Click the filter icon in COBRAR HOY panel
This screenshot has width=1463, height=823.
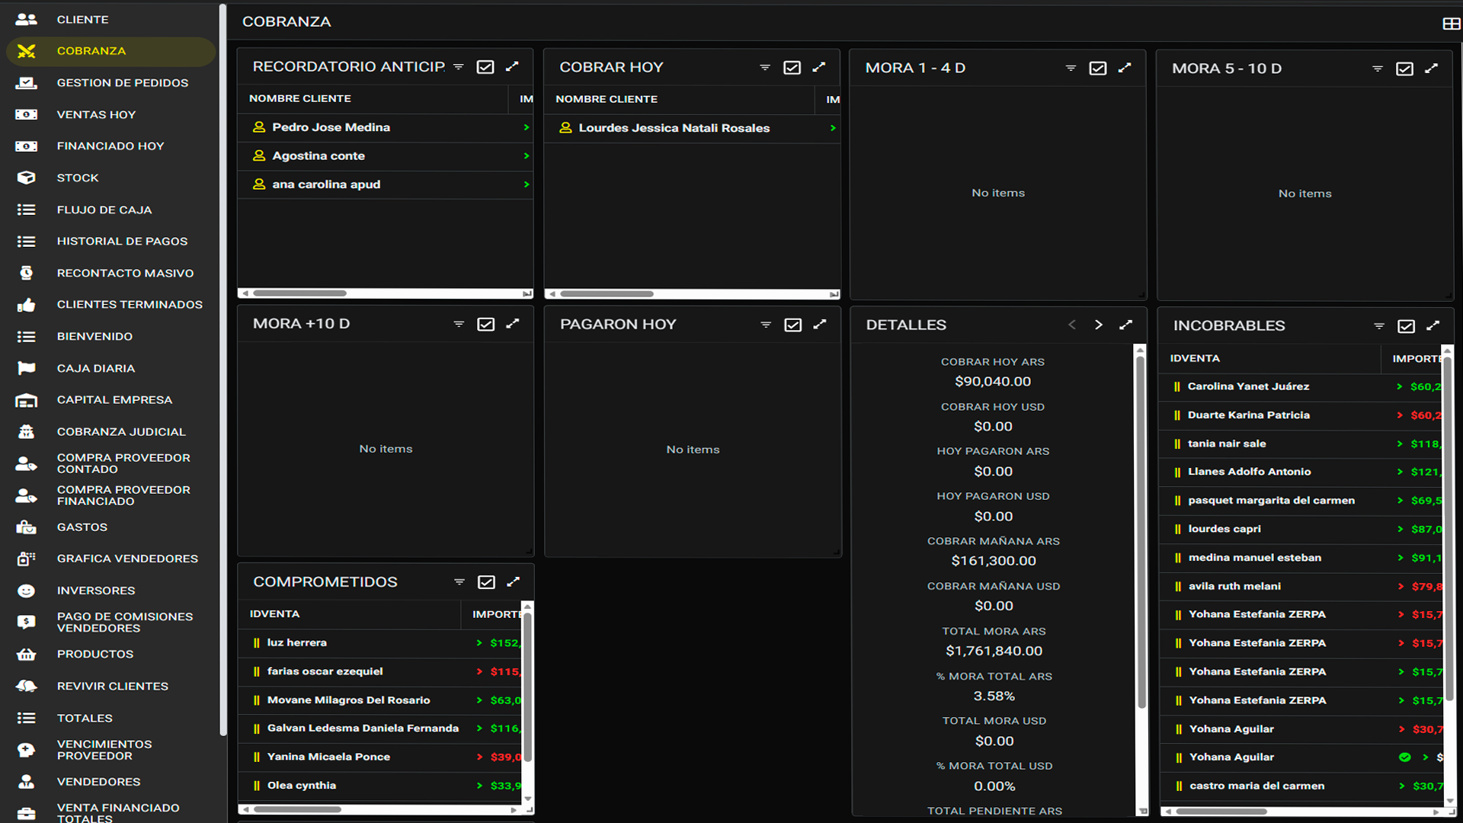click(x=765, y=67)
